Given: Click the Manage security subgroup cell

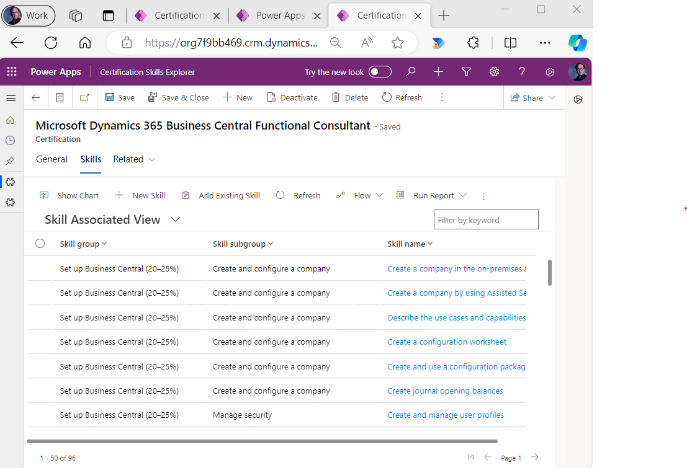Looking at the screenshot, I should (x=242, y=415).
